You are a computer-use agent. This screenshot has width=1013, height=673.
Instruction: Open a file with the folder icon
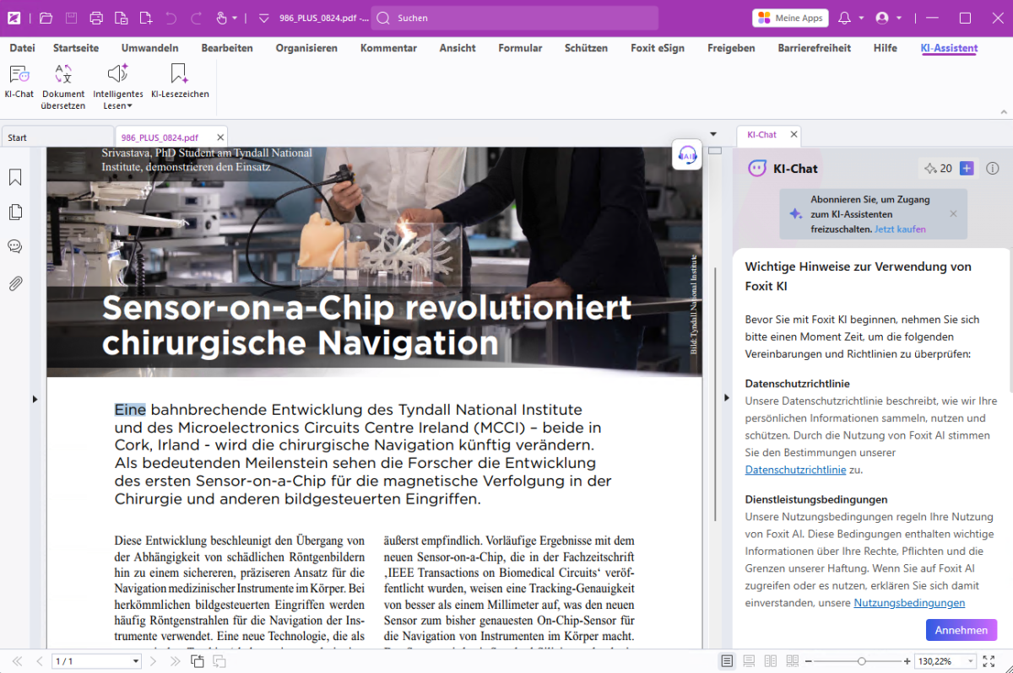coord(46,18)
